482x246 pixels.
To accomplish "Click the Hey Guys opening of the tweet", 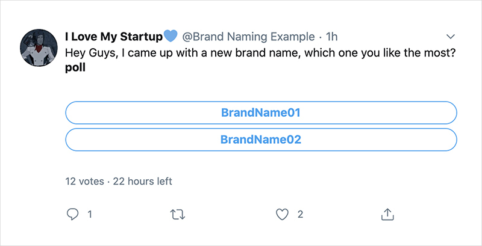I will pyautogui.click(x=92, y=54).
